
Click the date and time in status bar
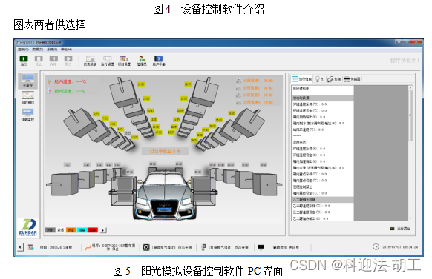pos(400,247)
